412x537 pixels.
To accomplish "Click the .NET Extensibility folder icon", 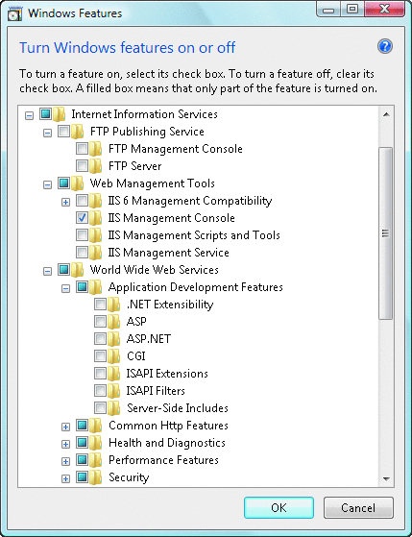I will [x=113, y=305].
